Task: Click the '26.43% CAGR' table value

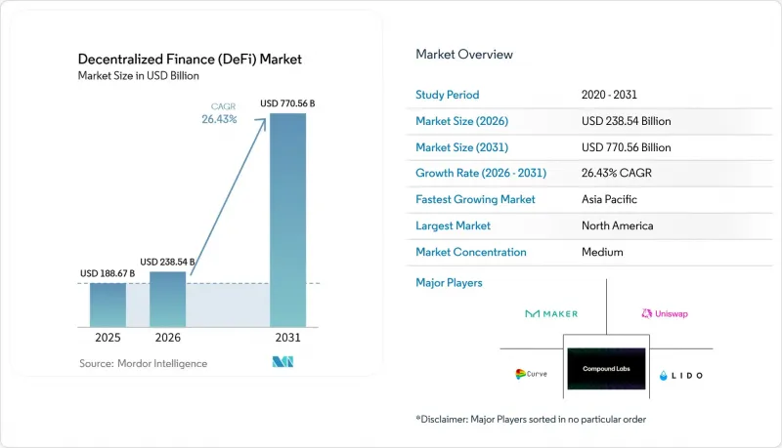Action: tap(617, 173)
